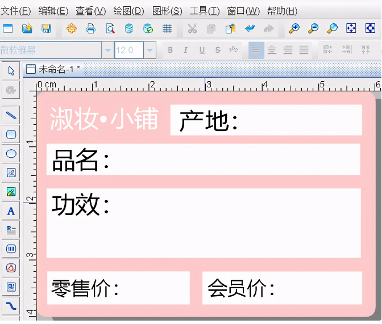382x324 pixels.
Task: Select the QR code tool
Action: 11,287
